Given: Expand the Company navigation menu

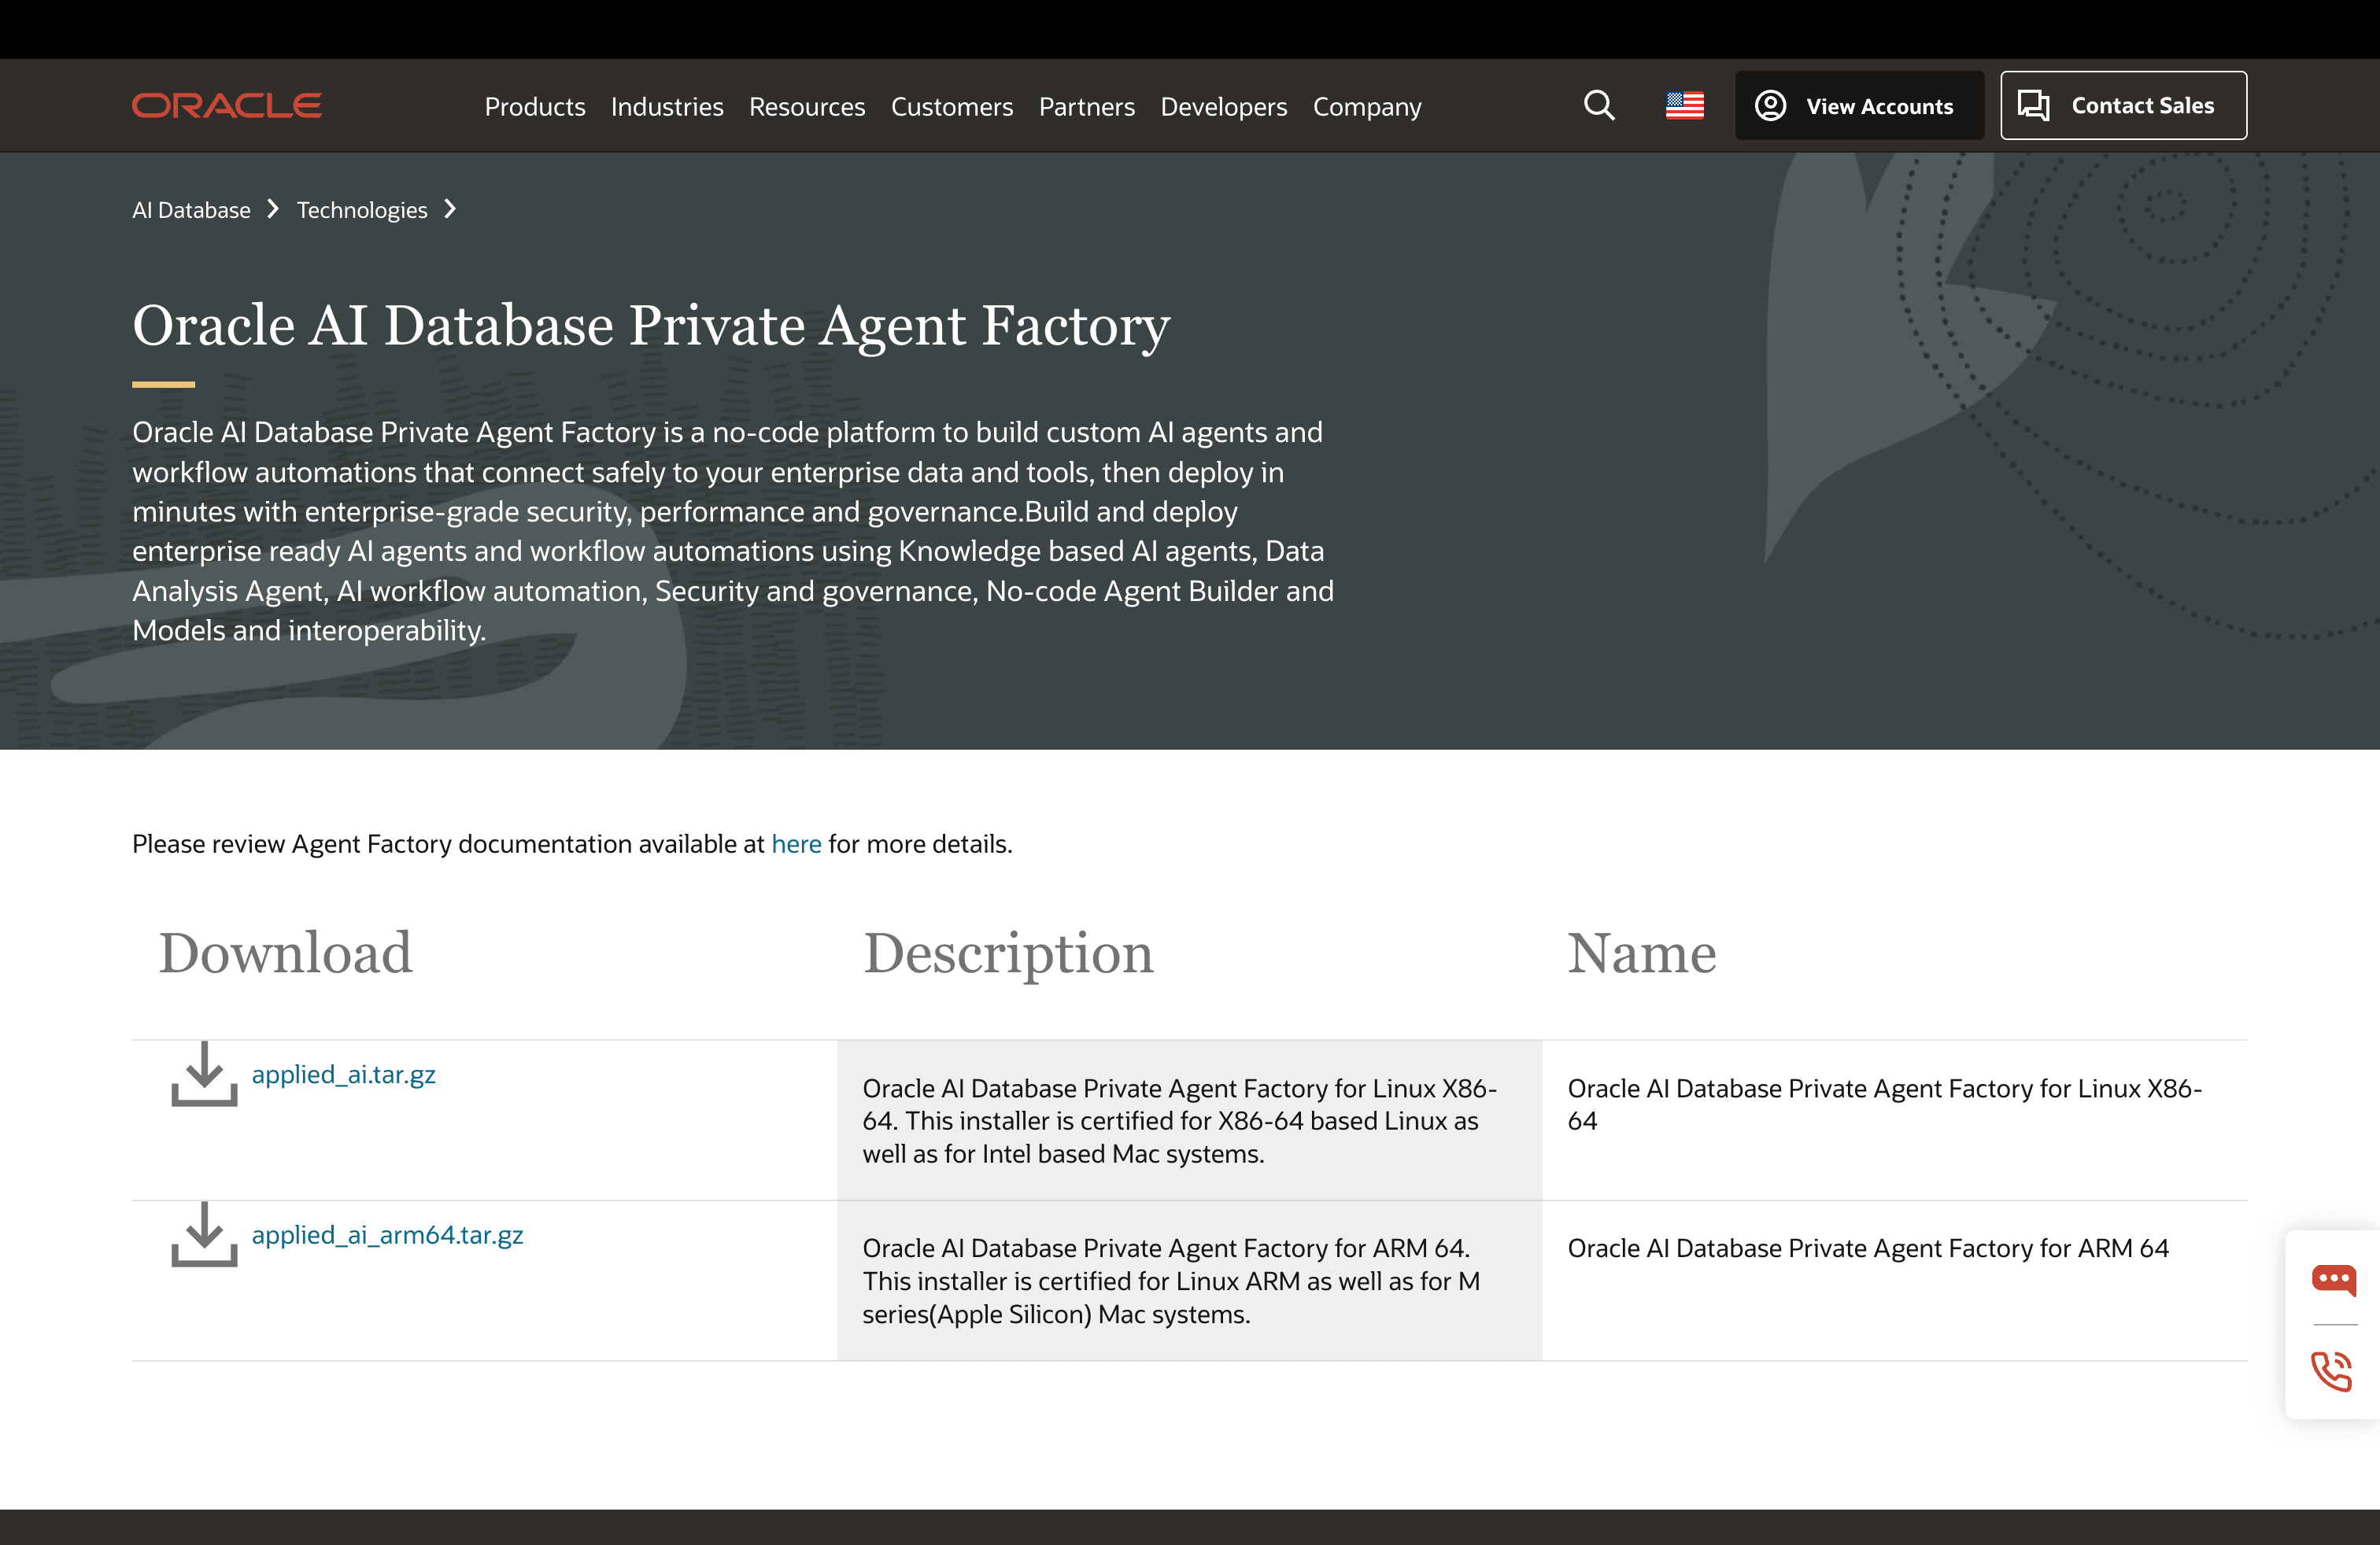Looking at the screenshot, I should (x=1366, y=107).
